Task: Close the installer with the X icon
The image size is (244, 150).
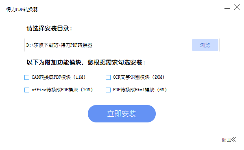Action: [x=237, y=7]
